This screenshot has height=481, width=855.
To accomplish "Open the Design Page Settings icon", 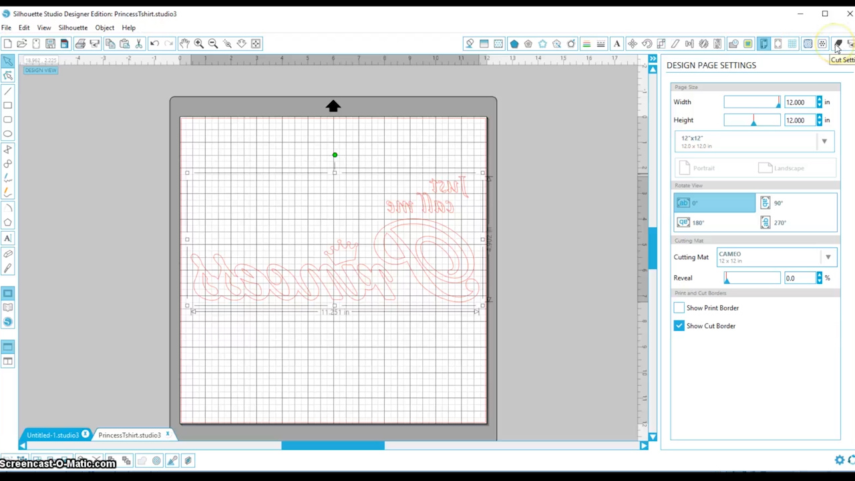I will pos(763,43).
